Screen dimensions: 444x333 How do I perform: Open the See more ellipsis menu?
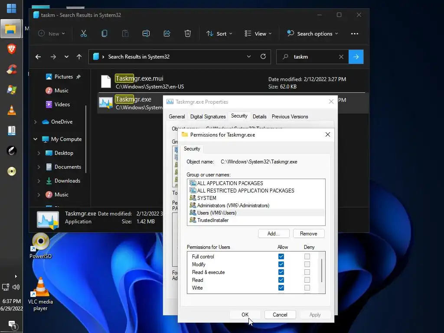coord(355,34)
